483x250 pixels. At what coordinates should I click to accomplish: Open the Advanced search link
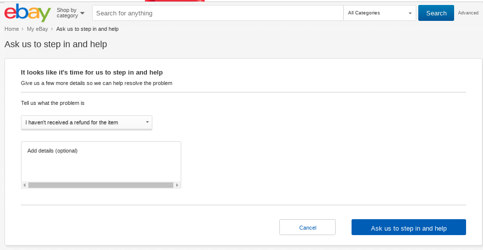[468, 13]
